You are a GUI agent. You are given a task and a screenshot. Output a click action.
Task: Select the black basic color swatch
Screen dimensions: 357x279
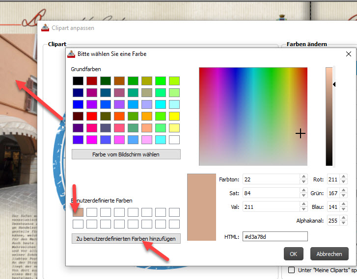(78, 81)
